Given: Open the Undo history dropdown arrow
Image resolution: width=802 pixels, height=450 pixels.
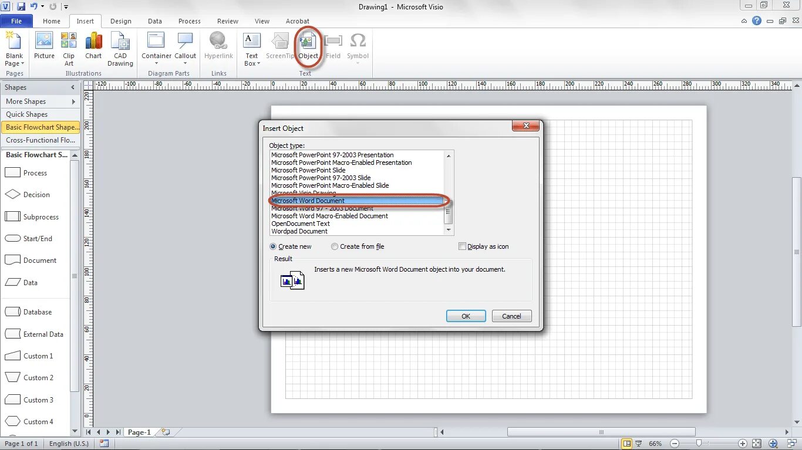Looking at the screenshot, I should point(43,6).
